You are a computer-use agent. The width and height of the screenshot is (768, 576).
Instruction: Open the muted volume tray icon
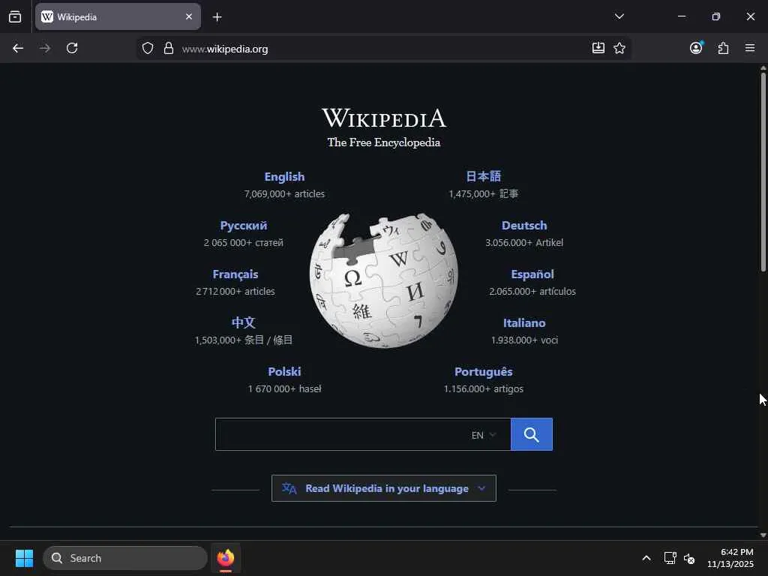point(689,558)
